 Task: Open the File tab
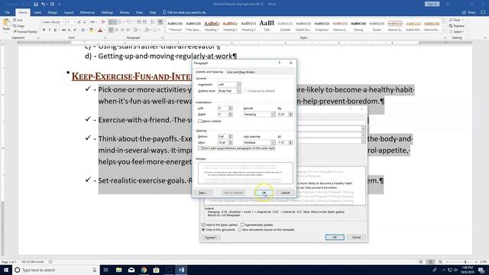coord(7,12)
